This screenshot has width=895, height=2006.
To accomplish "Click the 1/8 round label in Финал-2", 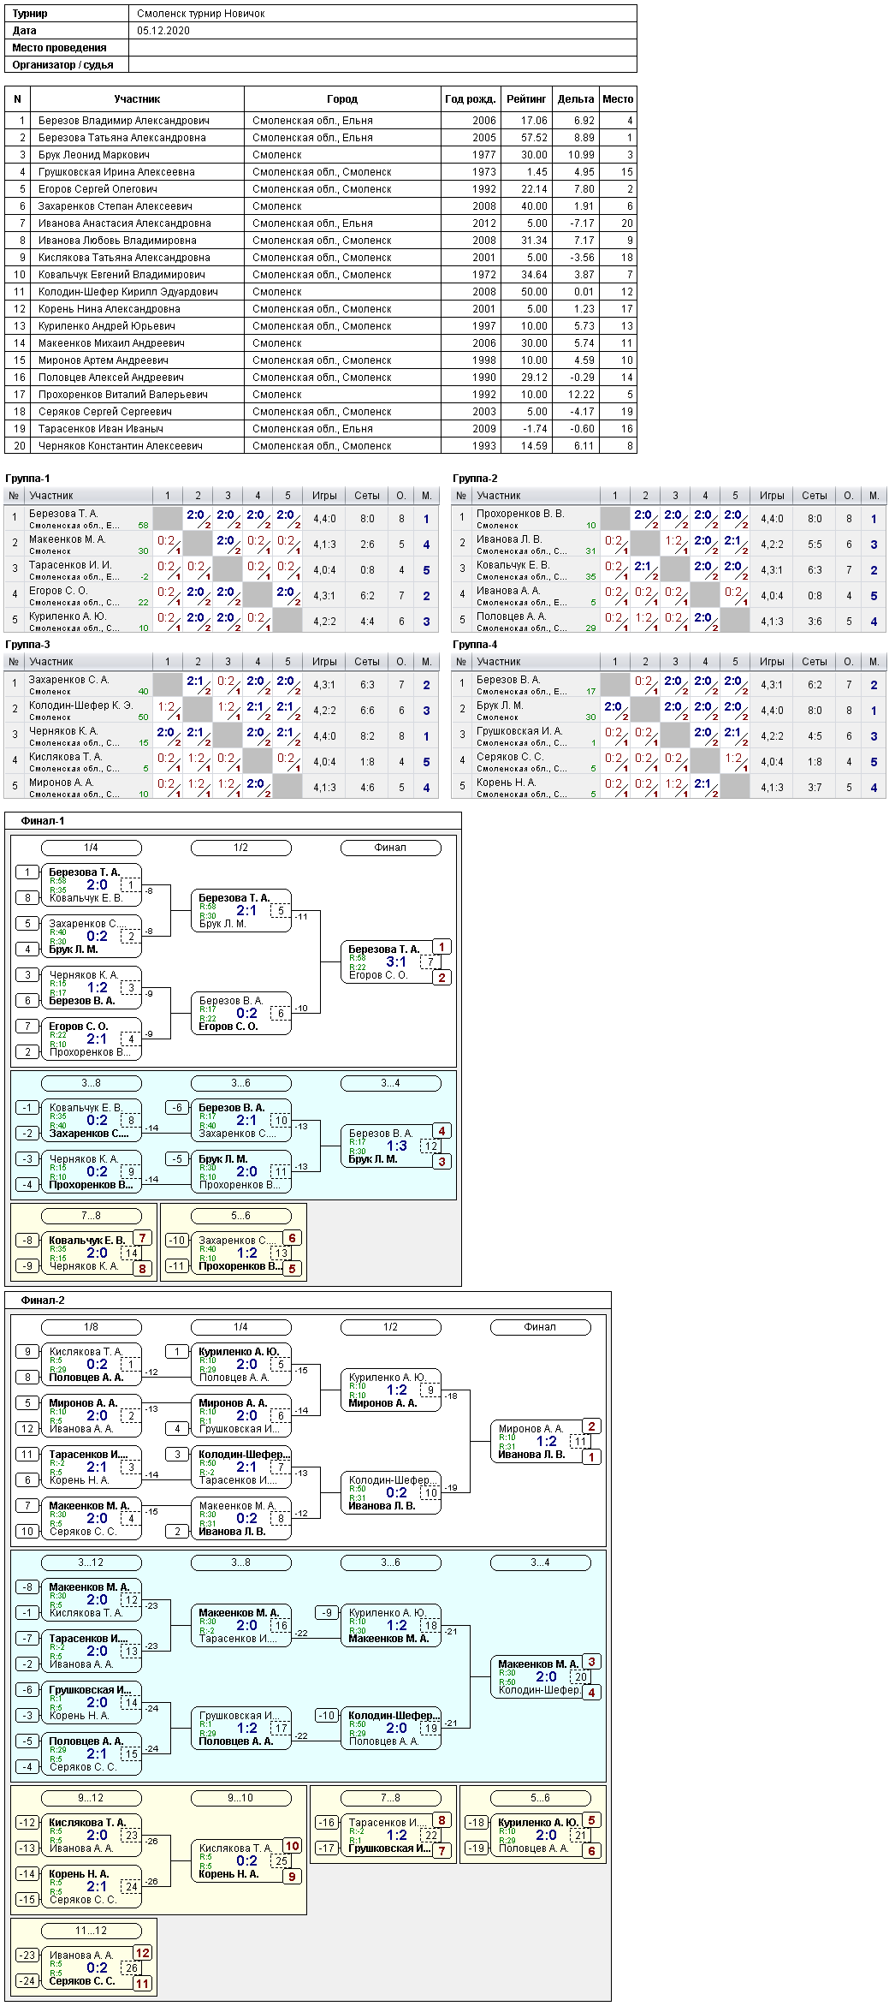I will click(91, 1327).
